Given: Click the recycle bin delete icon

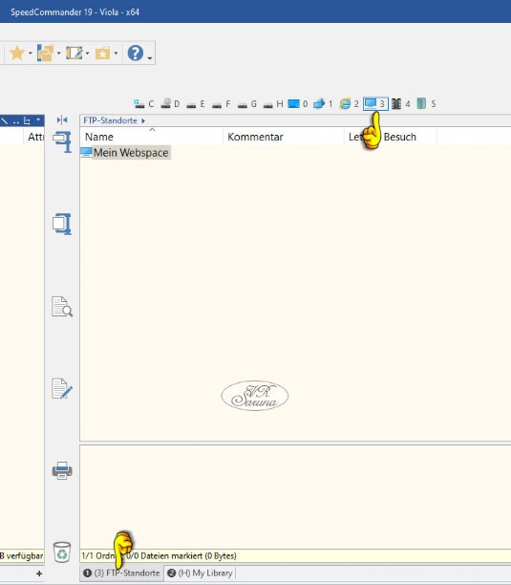Looking at the screenshot, I should (x=62, y=552).
